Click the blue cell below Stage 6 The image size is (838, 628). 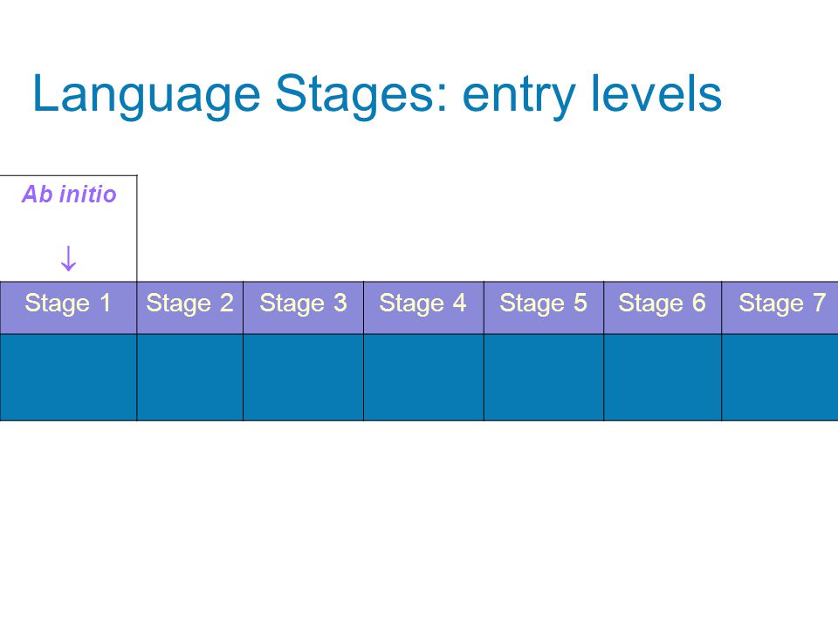(663, 378)
